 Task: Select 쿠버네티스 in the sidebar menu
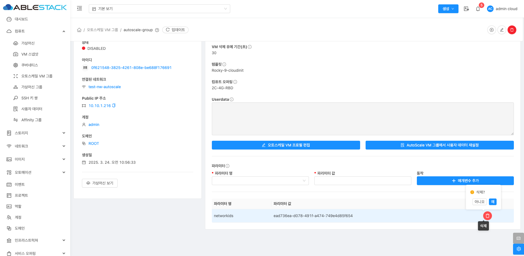(30, 65)
